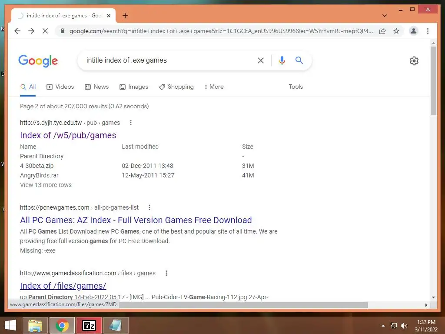Stop loading the page
The height and width of the screenshot is (334, 445).
point(45,31)
